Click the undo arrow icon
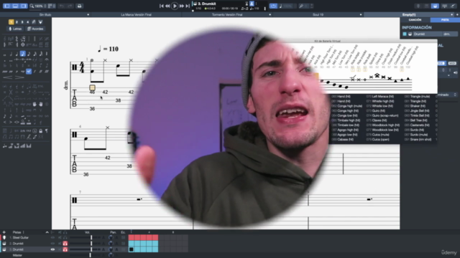 click(61, 6)
